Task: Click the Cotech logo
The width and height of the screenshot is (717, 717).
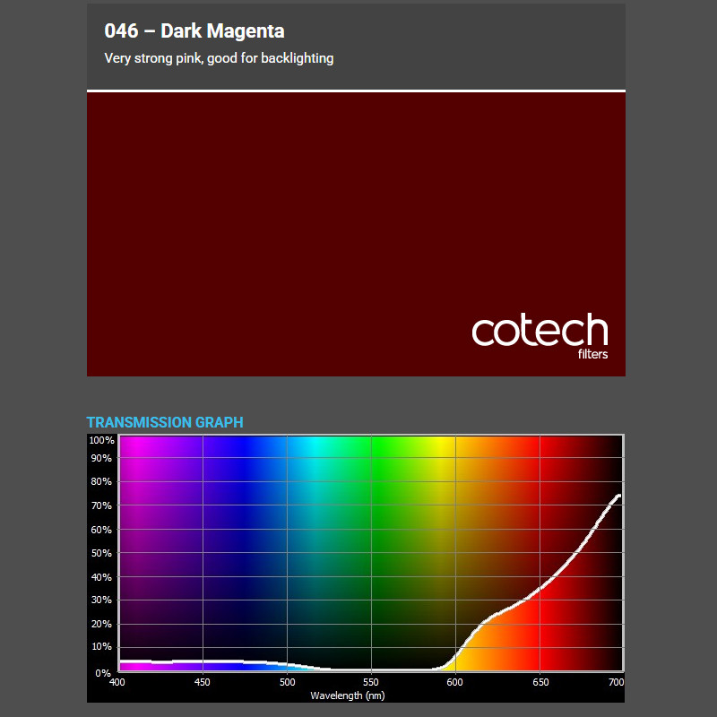Action: 538,332
